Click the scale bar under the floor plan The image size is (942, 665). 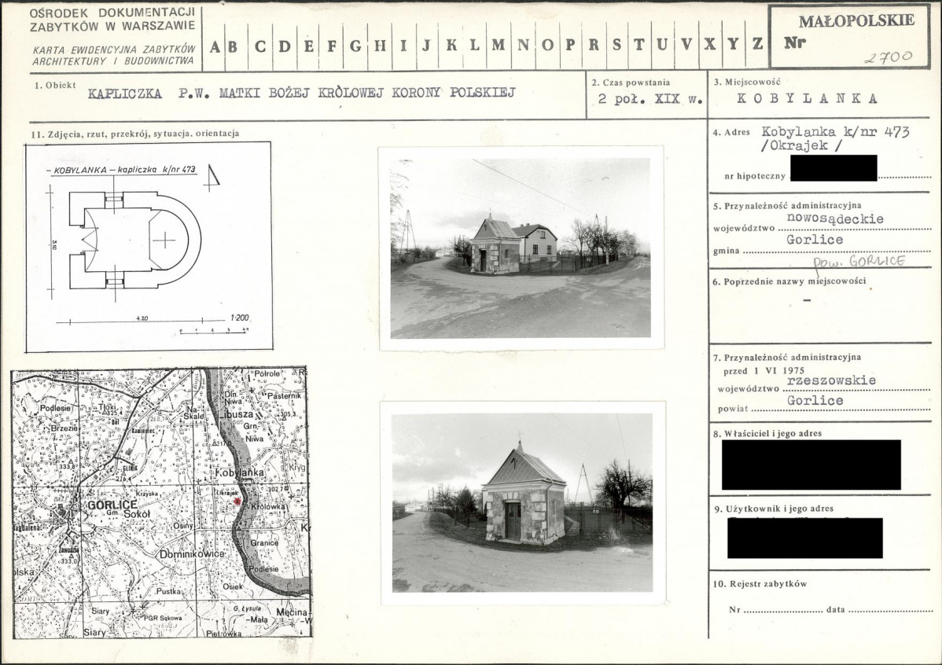214,331
